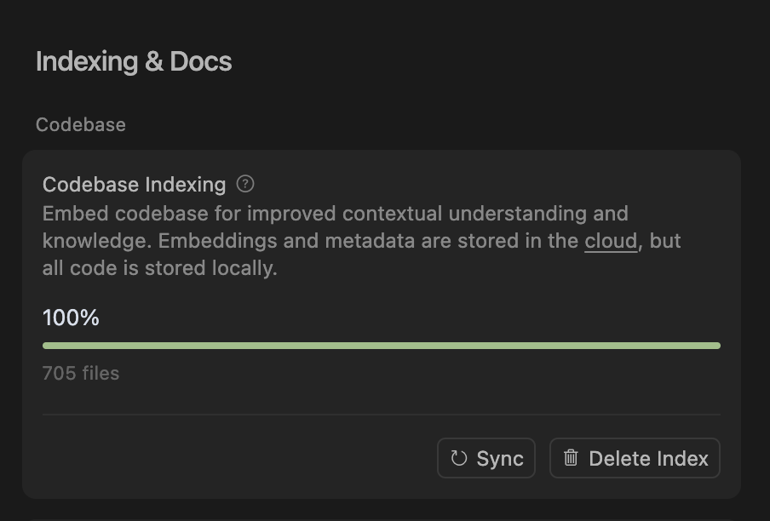Click the divider line above the buttons
This screenshot has height=521, width=770.
pyautogui.click(x=382, y=415)
